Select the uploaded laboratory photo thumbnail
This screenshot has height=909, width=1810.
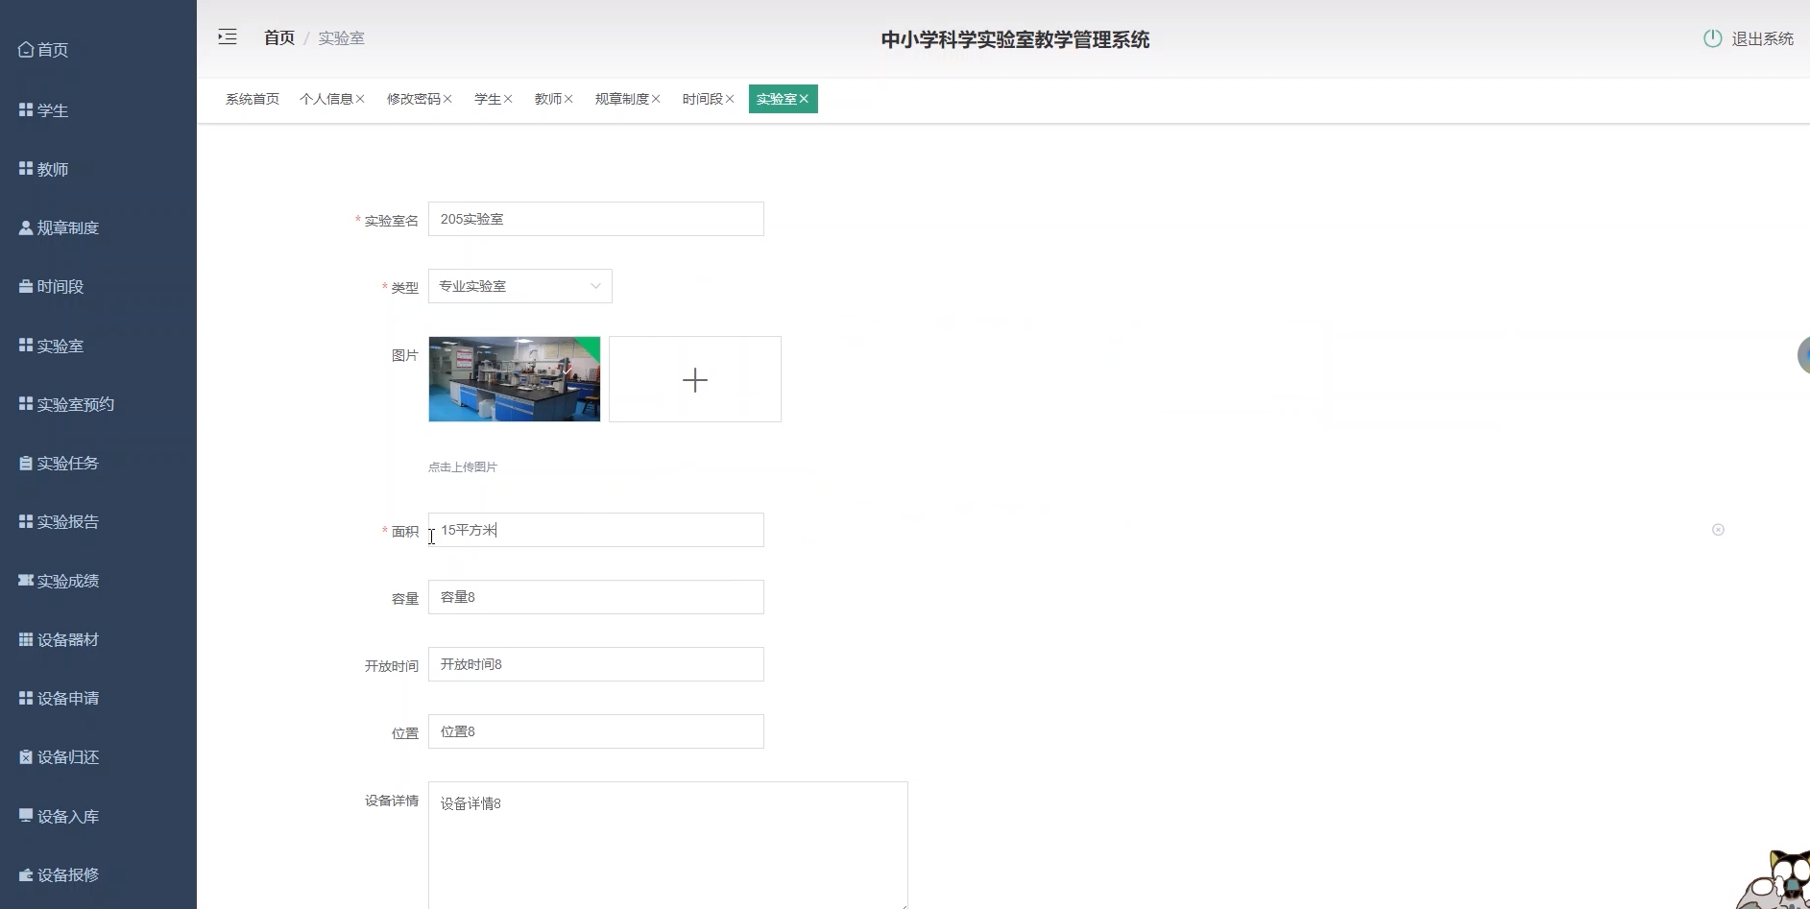pos(514,379)
